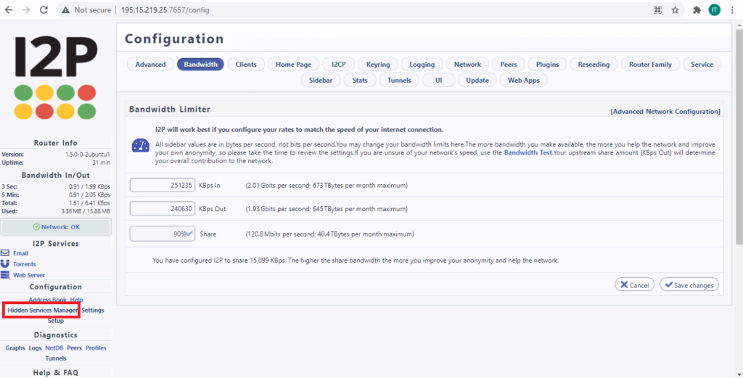This screenshot has width=743, height=378.
Task: Reload the page with the refresh icon
Action: 44,10
